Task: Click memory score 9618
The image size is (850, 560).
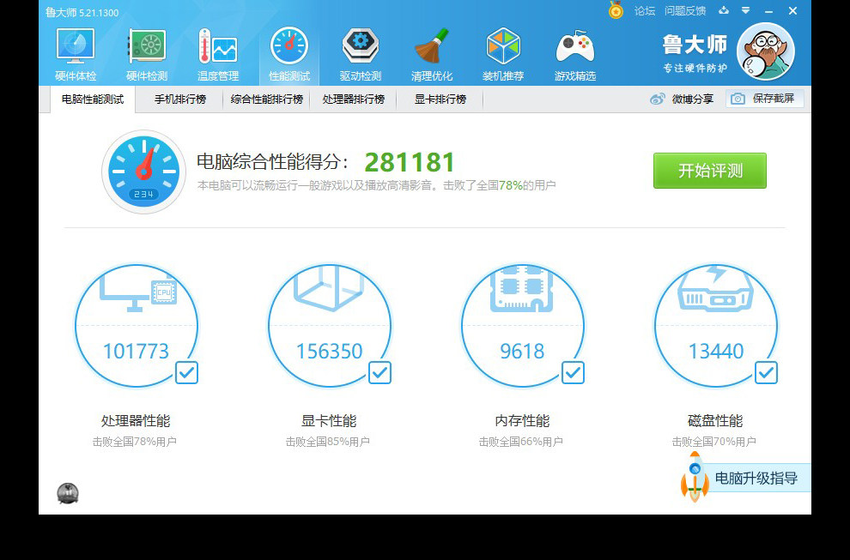Action: click(x=522, y=351)
